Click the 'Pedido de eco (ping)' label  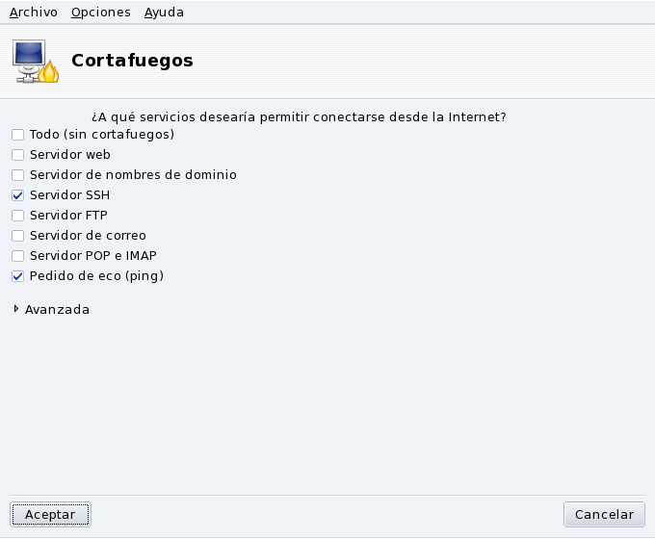[x=96, y=276]
